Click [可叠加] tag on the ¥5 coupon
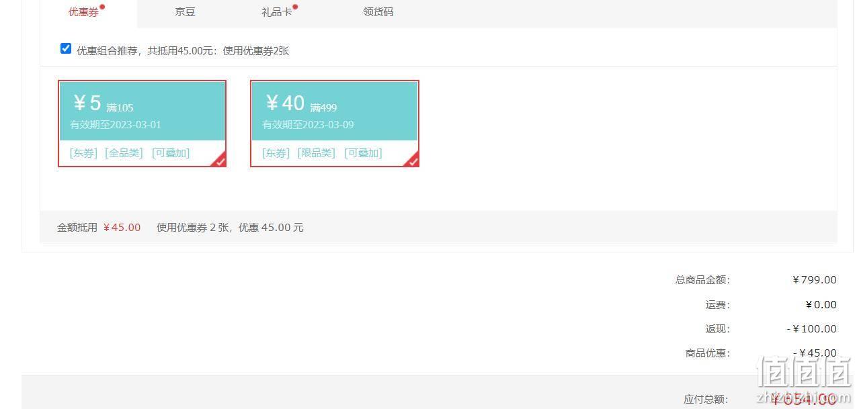The height and width of the screenshot is (409, 857). (x=171, y=153)
